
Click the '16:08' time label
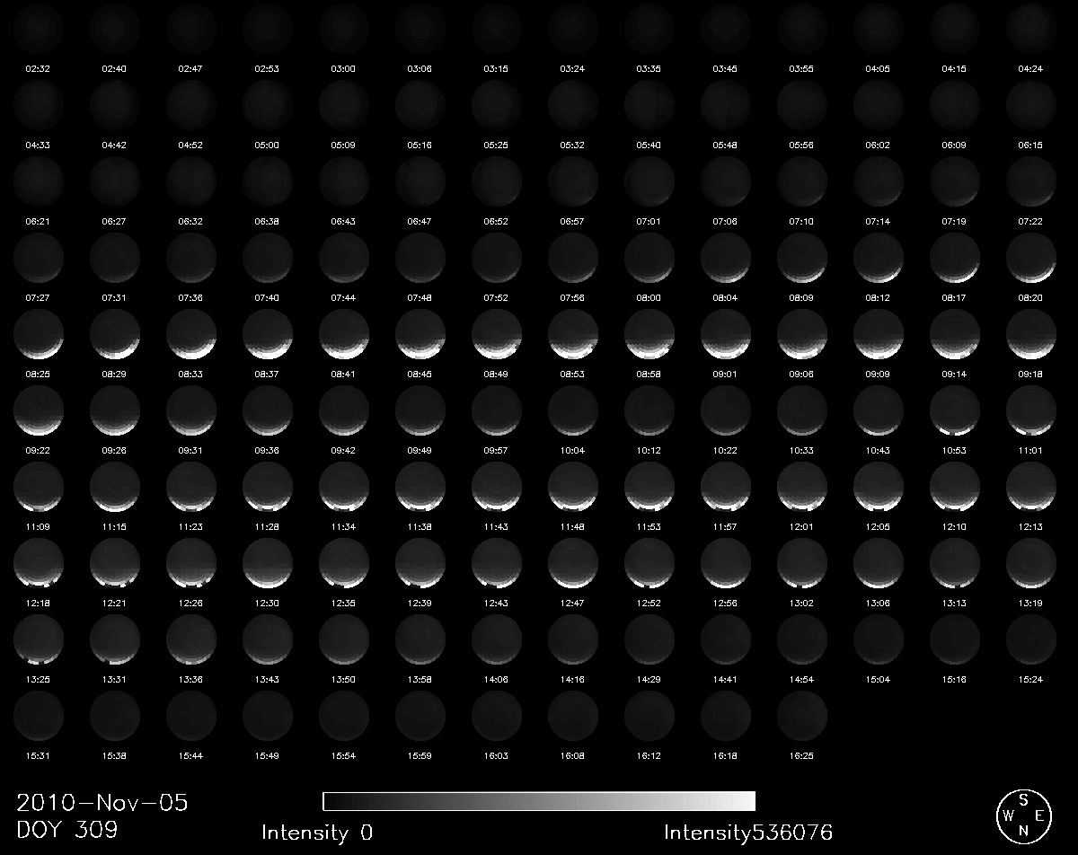point(573,755)
